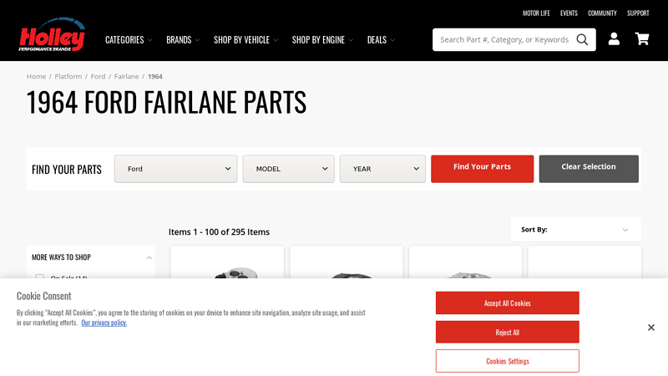
Task: Click Fairlane breadcrumb
Action: coord(127,76)
